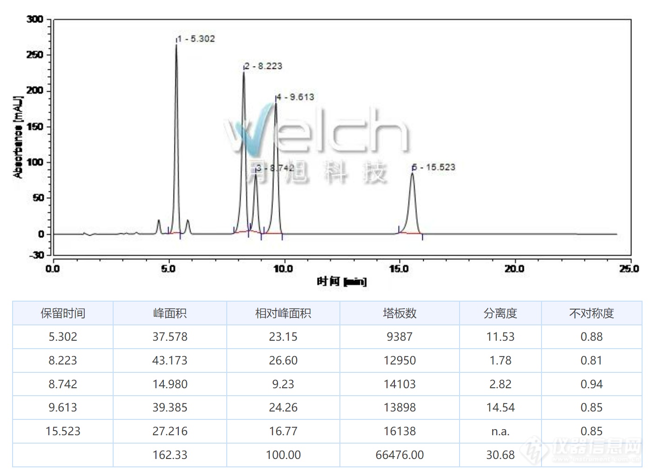Click plate number value 16138
Image resolution: width=650 pixels, height=472 pixels.
pos(399,431)
